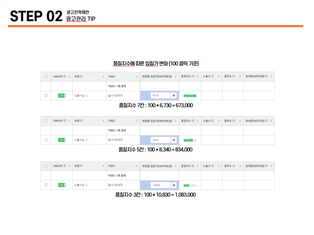Click the help icon next to 클릭수 in the third table
The height and width of the screenshot is (235, 314).
233,166
